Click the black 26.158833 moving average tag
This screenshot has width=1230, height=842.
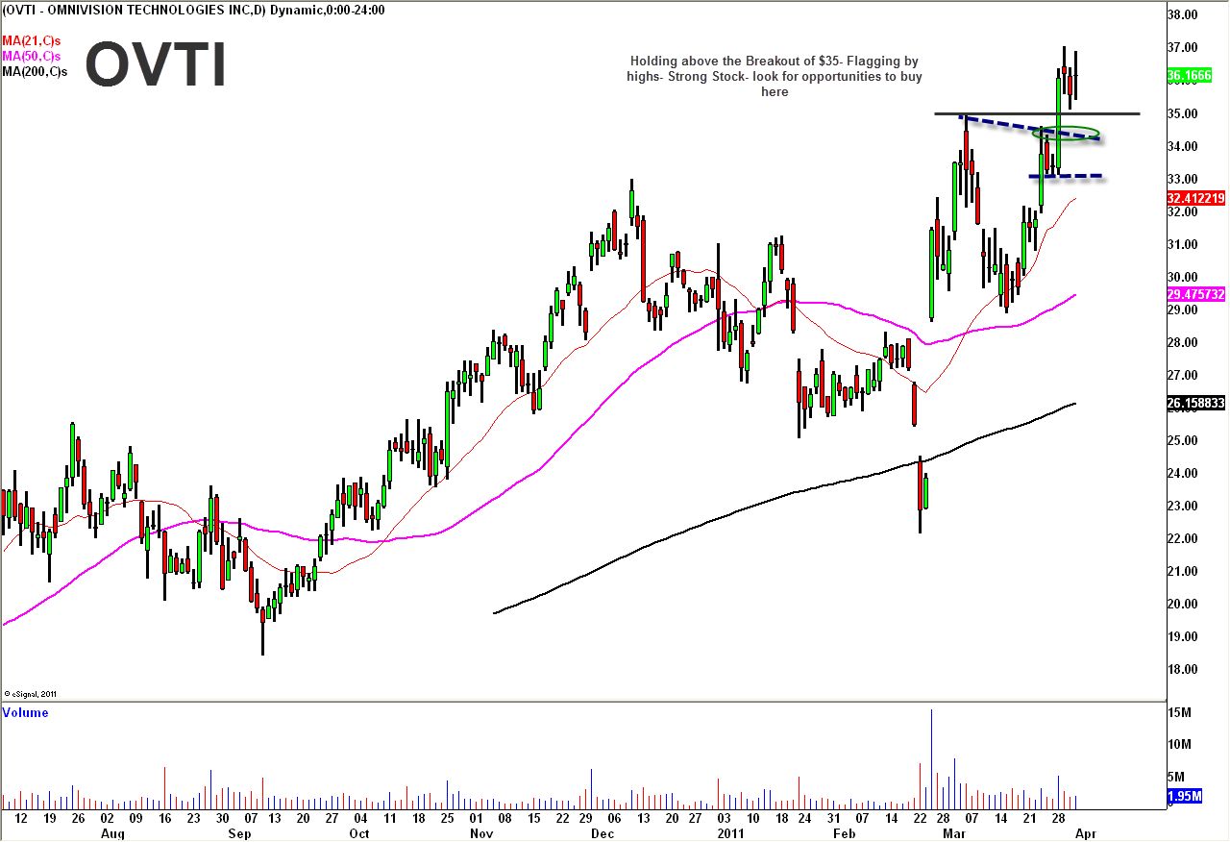(1195, 403)
